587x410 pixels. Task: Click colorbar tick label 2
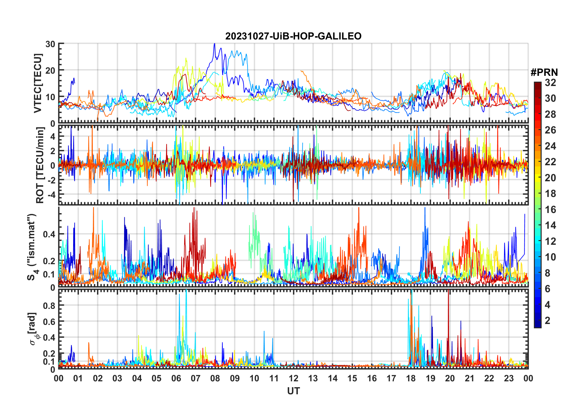547,321
